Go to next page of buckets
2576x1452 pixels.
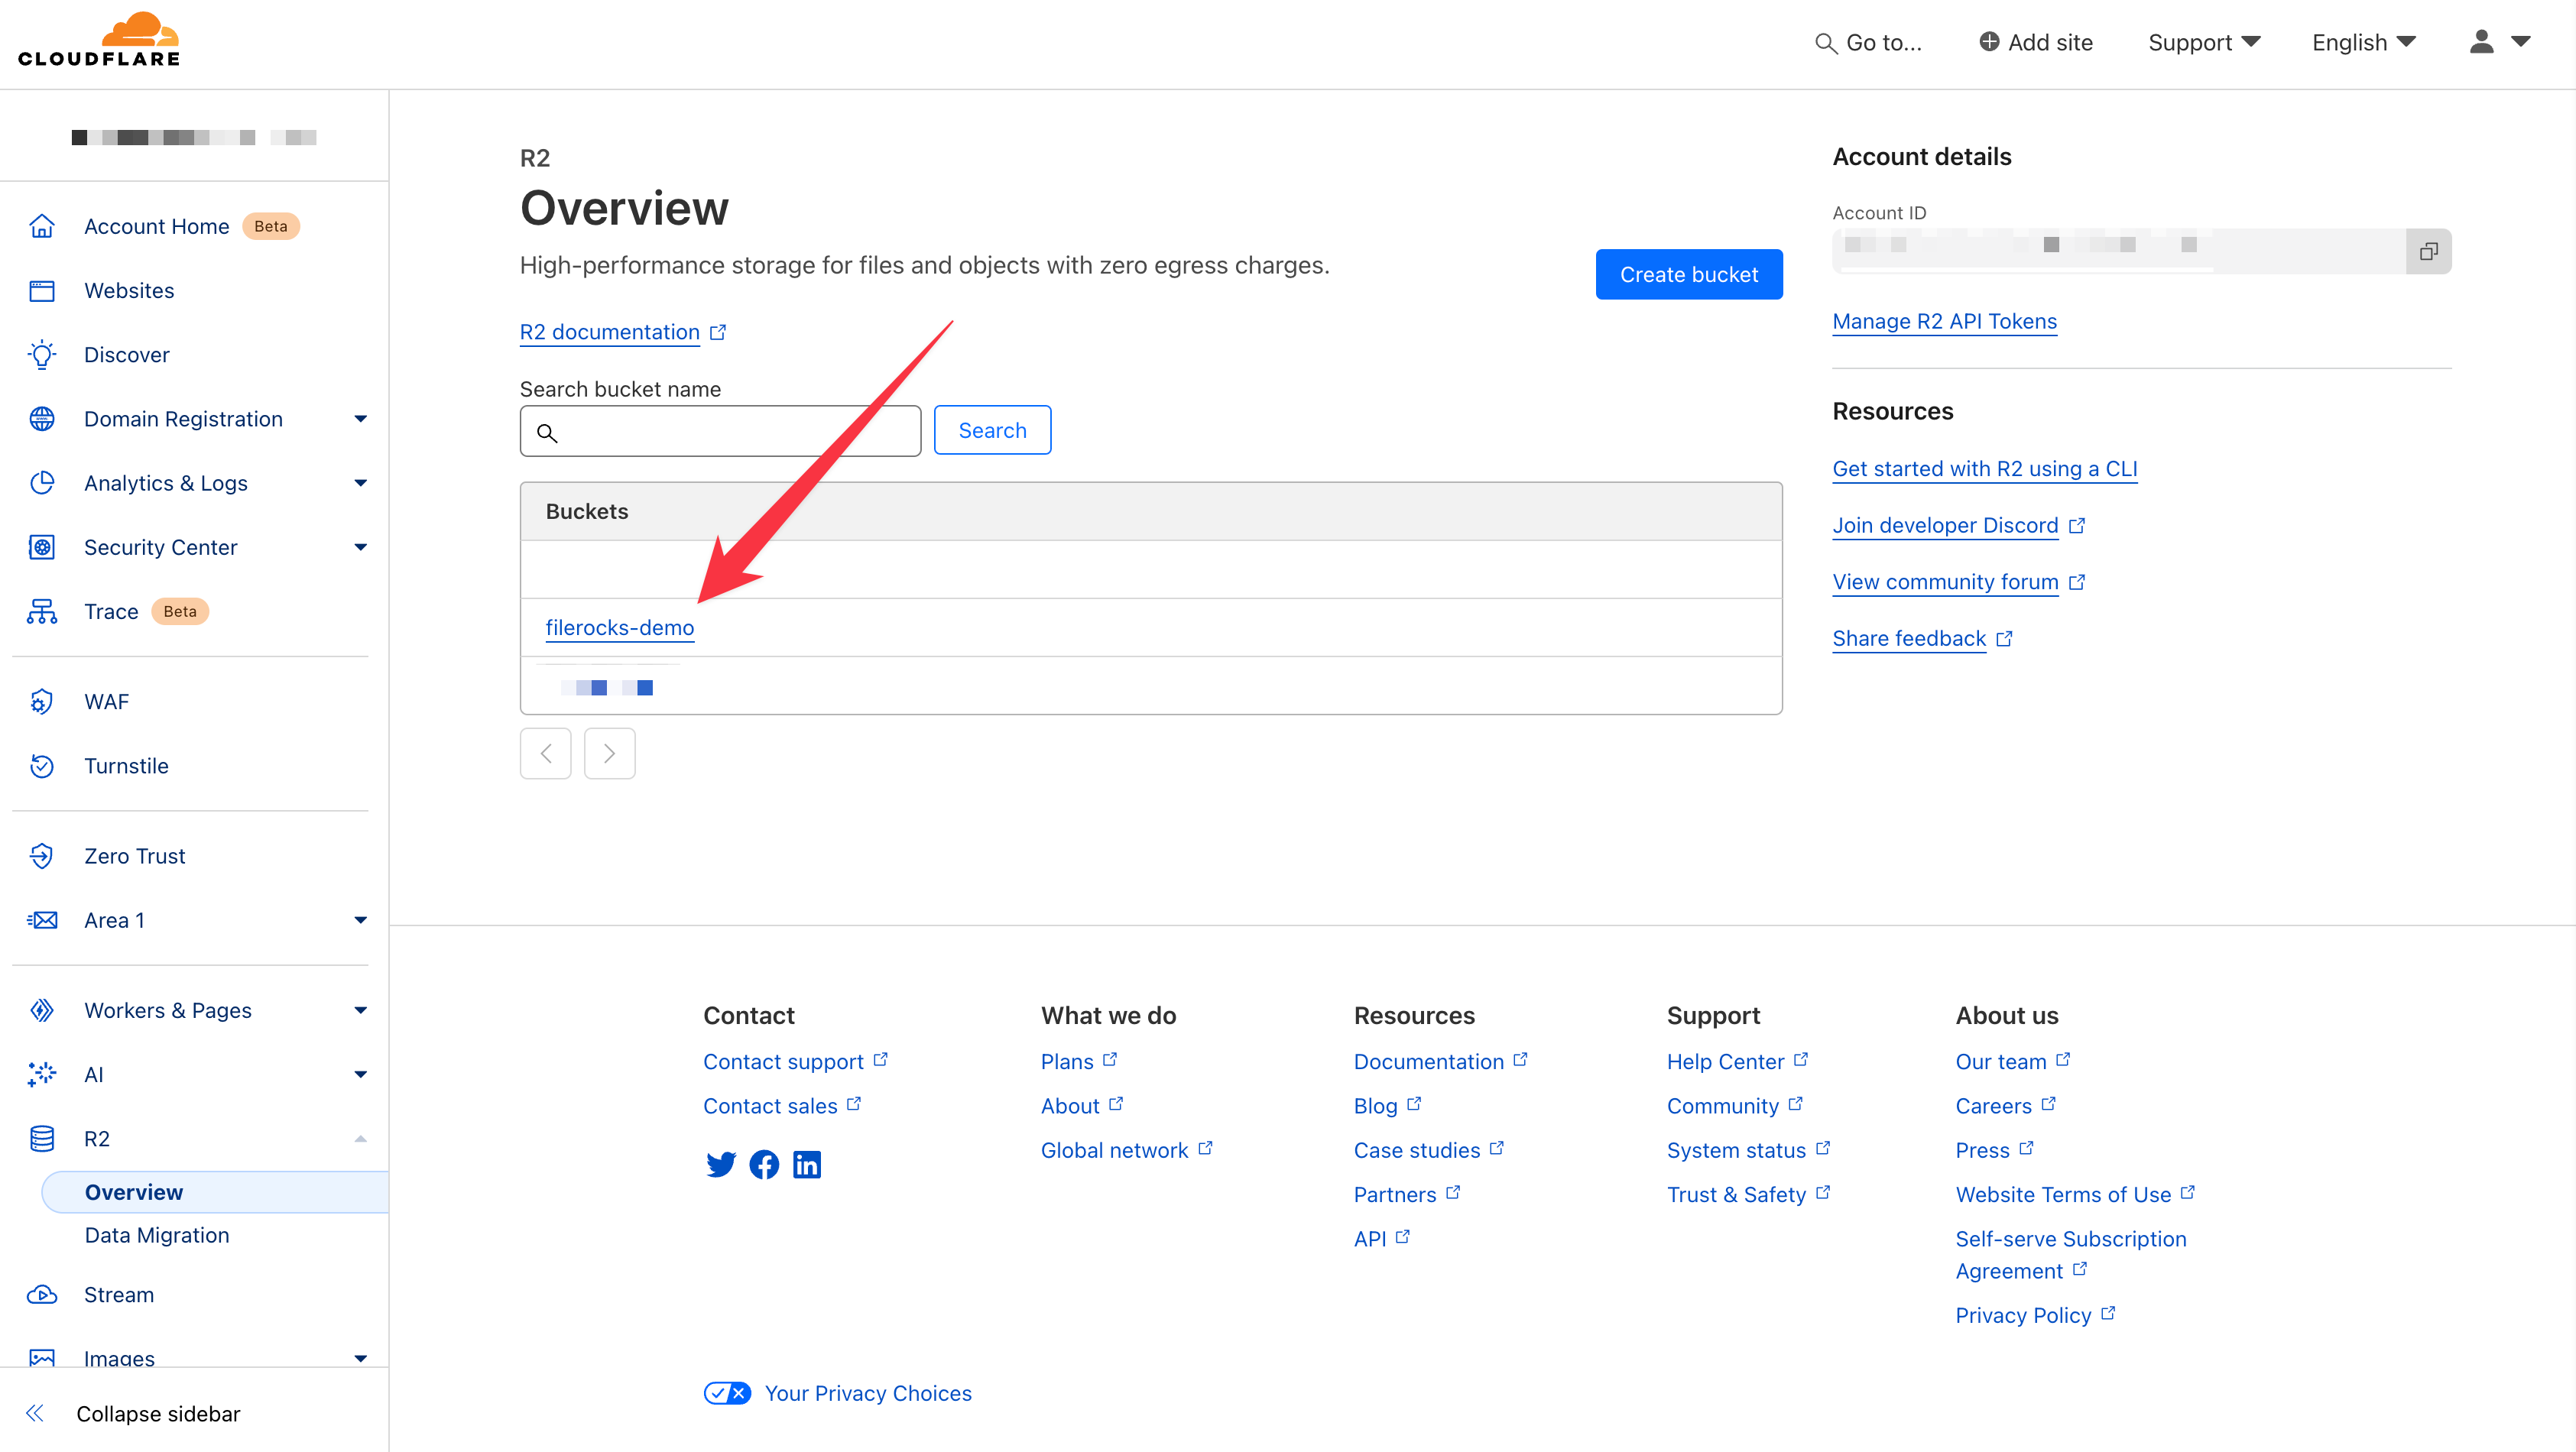pyautogui.click(x=610, y=753)
